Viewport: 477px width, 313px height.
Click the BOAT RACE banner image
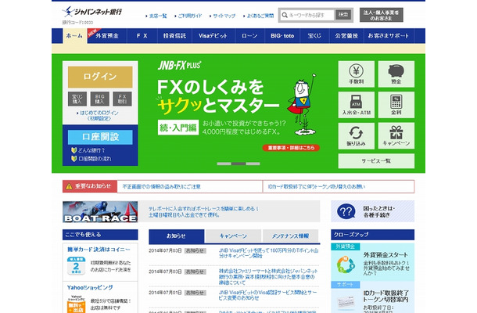point(100,211)
